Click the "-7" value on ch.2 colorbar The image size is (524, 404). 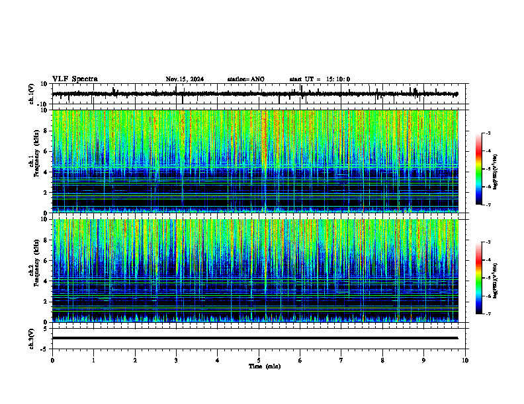[x=488, y=314]
